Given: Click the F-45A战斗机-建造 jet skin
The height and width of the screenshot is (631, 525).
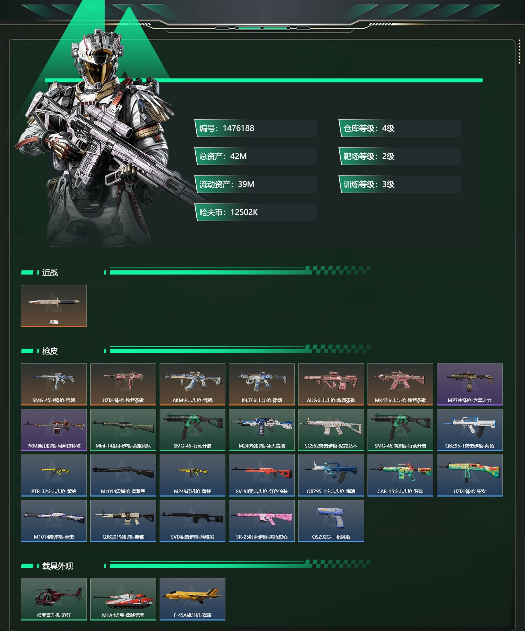Looking at the screenshot, I should pos(192,599).
